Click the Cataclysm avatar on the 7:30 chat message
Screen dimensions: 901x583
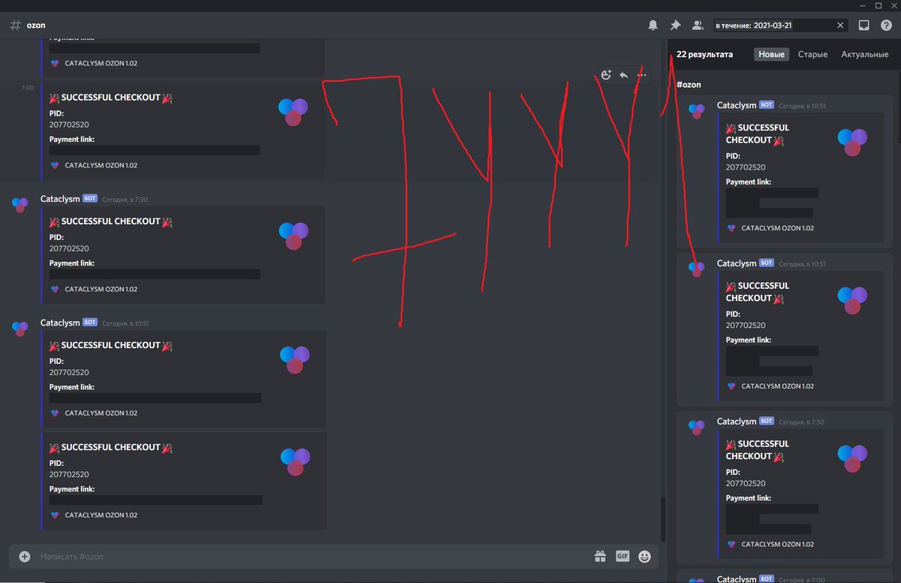click(20, 204)
